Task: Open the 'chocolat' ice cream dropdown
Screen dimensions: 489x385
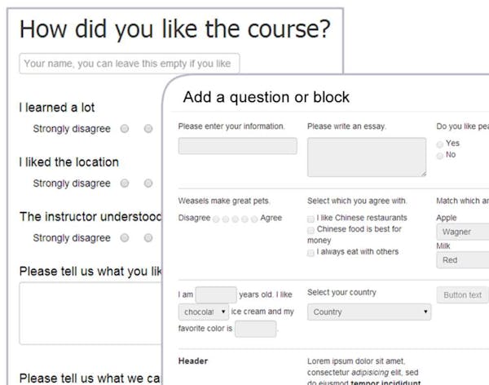Action: (x=204, y=312)
